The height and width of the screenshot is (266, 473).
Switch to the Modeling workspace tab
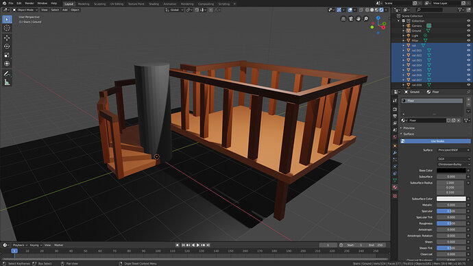point(84,4)
